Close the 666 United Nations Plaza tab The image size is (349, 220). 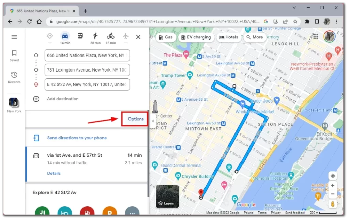tap(74, 11)
